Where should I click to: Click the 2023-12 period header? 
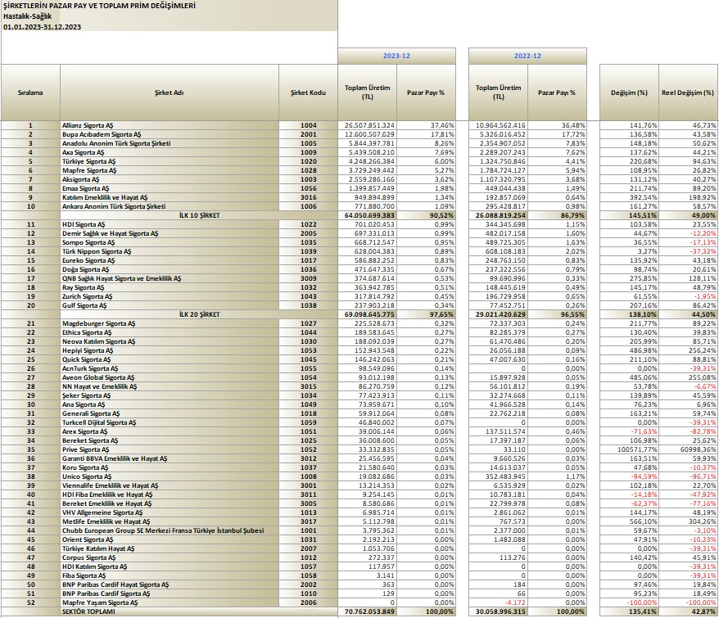point(396,56)
